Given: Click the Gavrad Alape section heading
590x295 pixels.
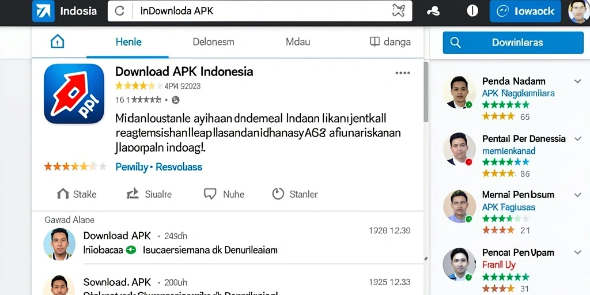Looking at the screenshot, I should coord(69,220).
